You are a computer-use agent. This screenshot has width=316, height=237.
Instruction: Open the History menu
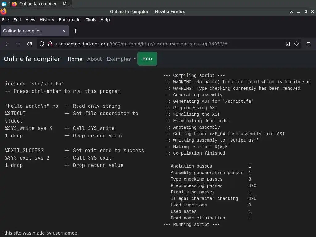[47, 20]
